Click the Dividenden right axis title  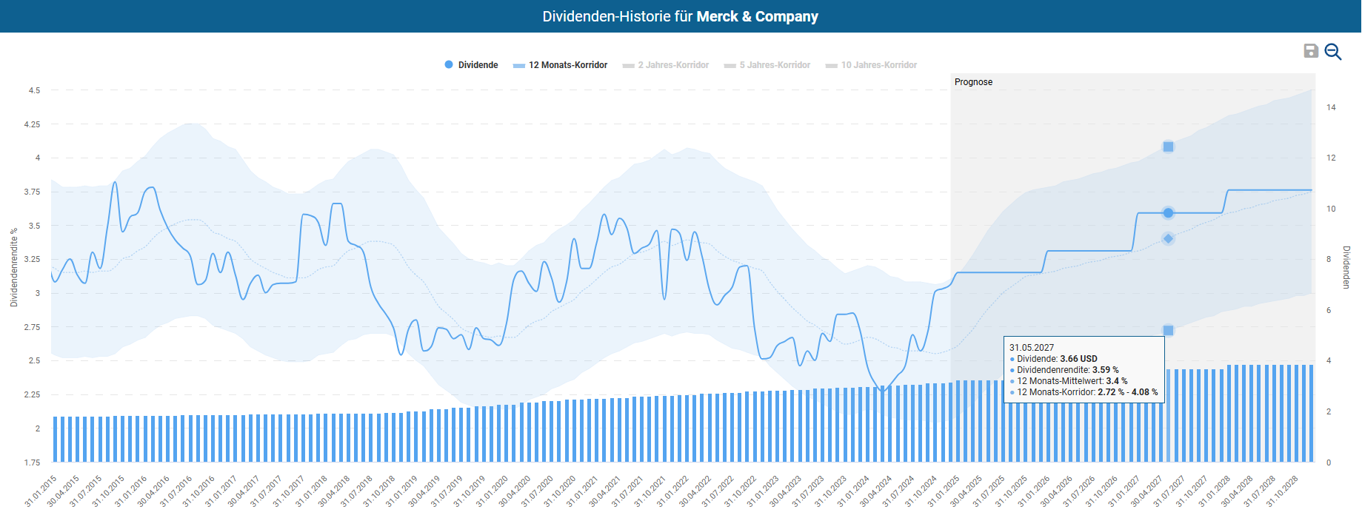click(x=1346, y=267)
